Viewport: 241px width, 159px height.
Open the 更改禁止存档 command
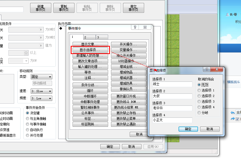coord(129,113)
